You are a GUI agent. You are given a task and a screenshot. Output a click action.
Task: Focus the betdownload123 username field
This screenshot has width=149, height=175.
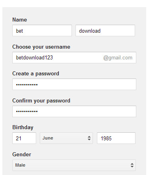tap(74, 57)
